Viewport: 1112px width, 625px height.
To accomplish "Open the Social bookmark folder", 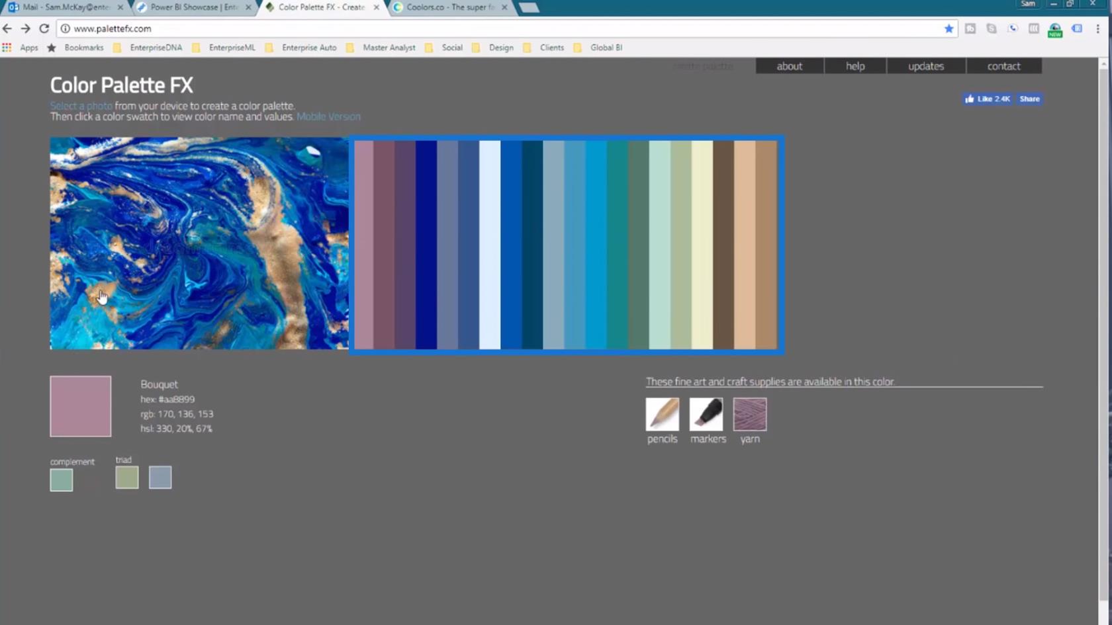I will [445, 48].
